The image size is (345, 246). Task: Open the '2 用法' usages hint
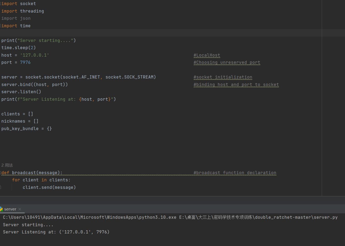(7, 165)
